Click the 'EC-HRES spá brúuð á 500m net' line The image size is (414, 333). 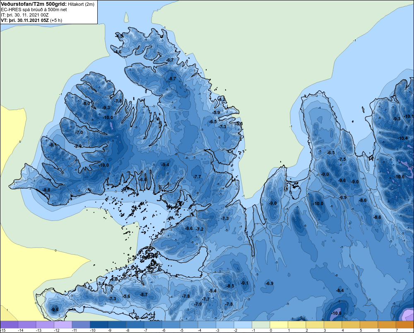tap(34, 10)
